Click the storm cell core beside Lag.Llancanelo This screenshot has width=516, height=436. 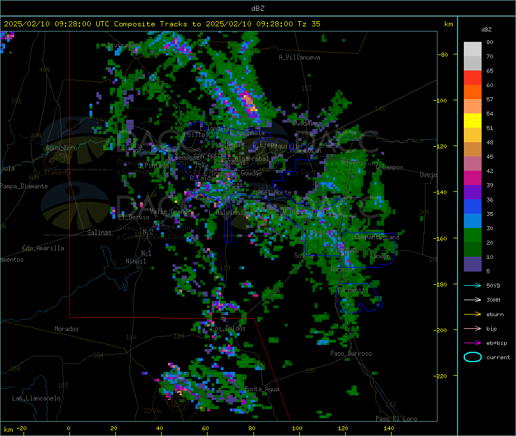coord(179,392)
